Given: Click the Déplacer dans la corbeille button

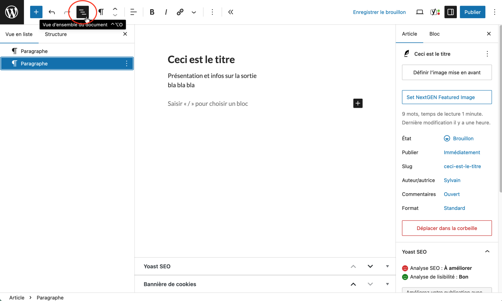Looking at the screenshot, I should coord(446,228).
